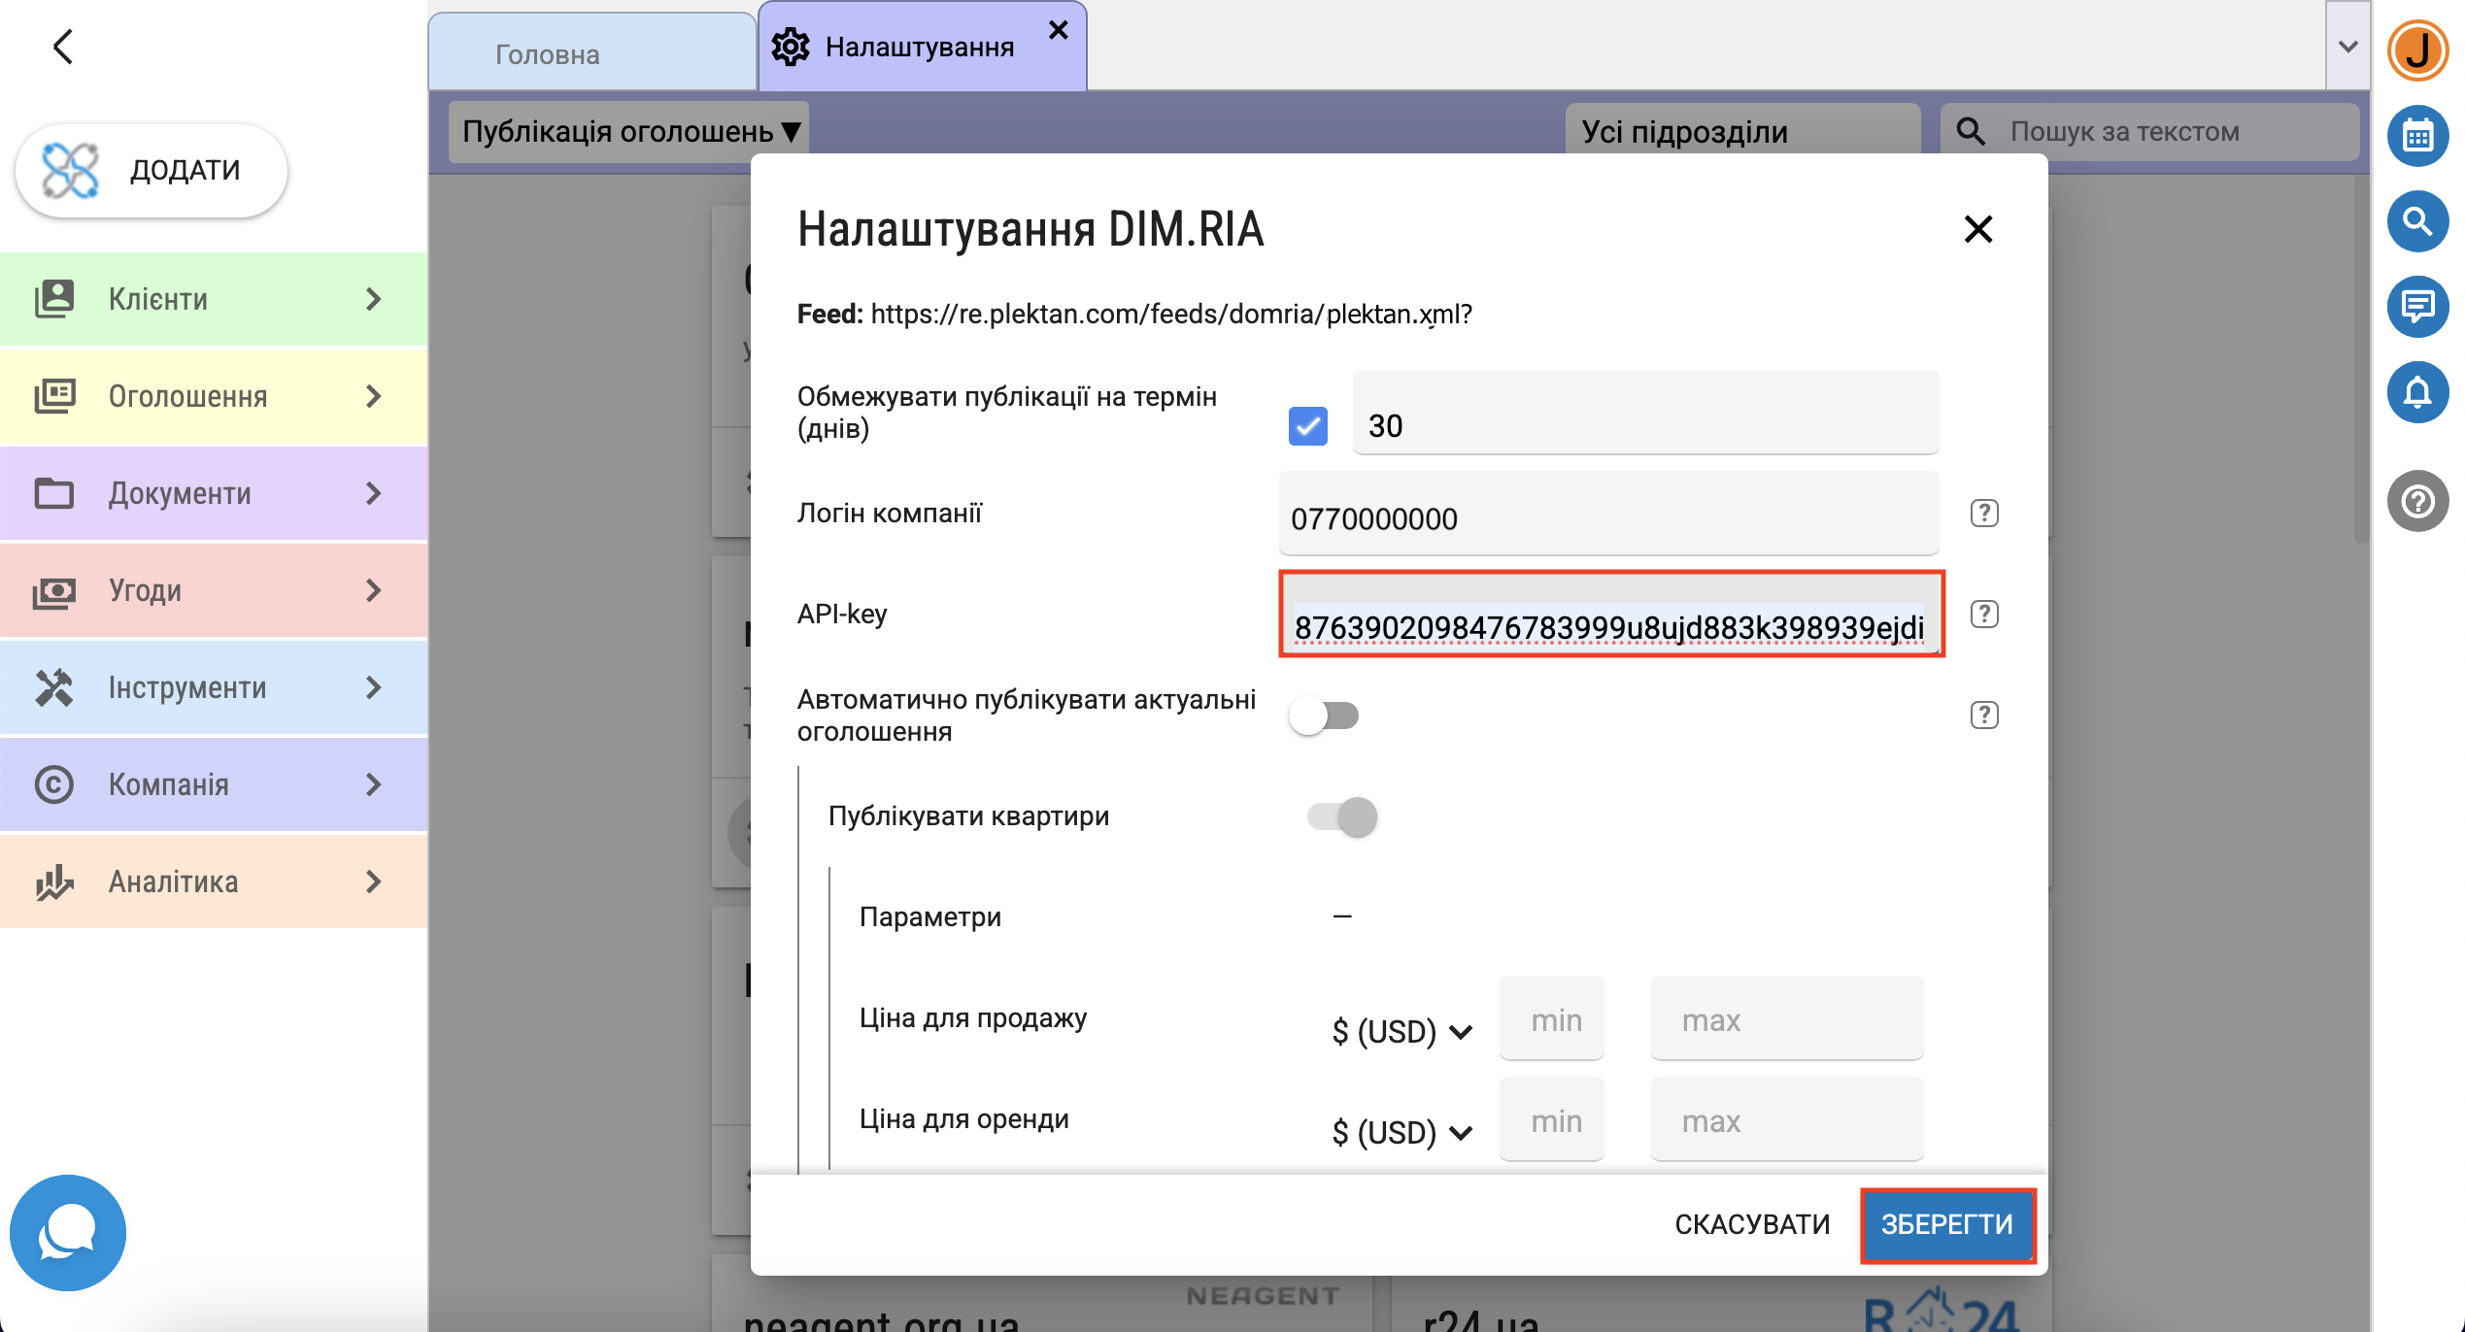Toggle the Публікувати квартири switch
2465x1332 pixels.
(x=1342, y=816)
